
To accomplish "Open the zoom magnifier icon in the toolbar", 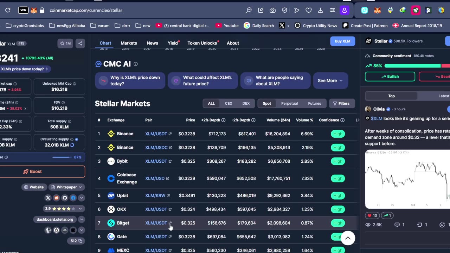I will 249,10.
